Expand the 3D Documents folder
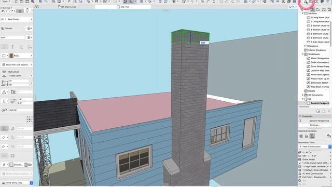The height and width of the screenshot is (187, 332). (x=303, y=95)
